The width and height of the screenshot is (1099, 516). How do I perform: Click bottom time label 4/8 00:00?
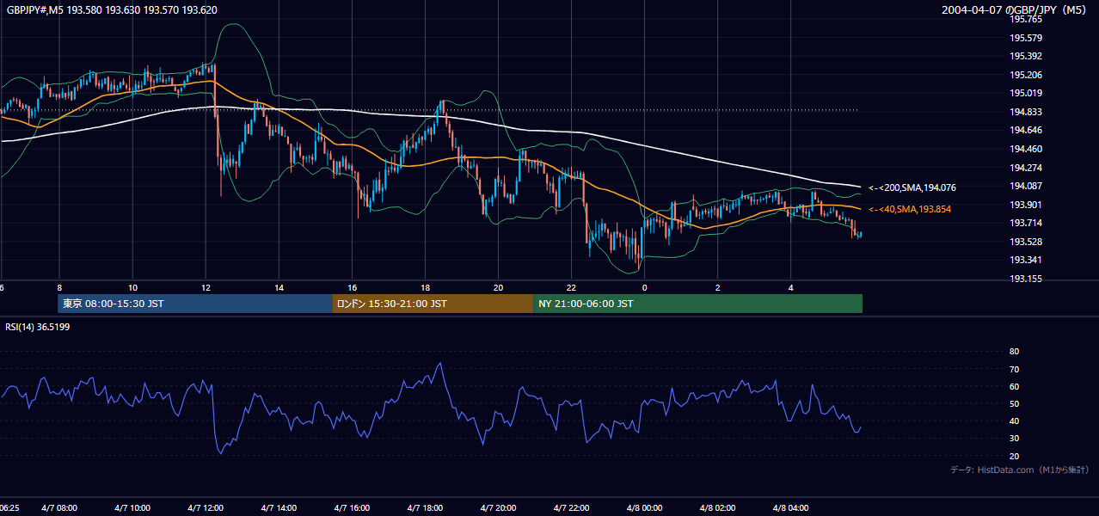(x=644, y=508)
